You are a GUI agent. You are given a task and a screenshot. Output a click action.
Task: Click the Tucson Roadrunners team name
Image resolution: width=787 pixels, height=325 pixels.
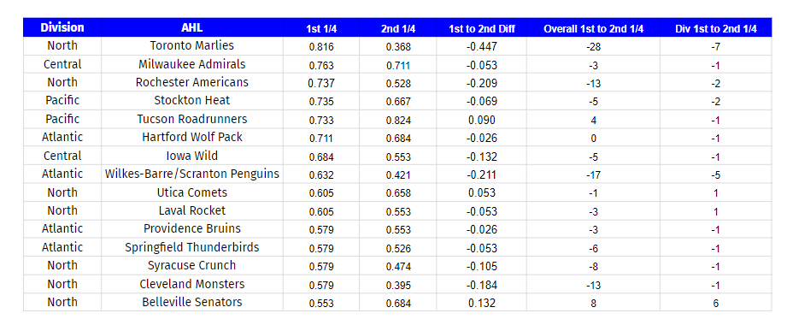point(192,119)
